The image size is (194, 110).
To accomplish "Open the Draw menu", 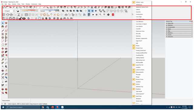I will pos(19,4).
